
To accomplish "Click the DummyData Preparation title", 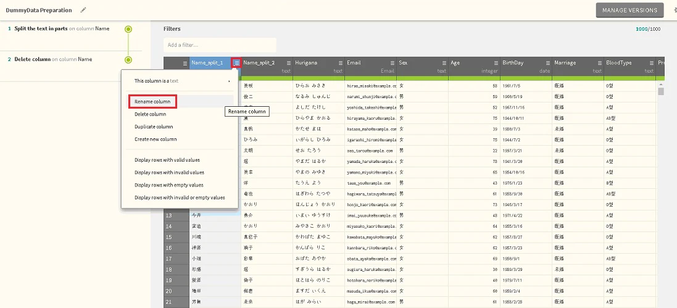I will click(39, 10).
